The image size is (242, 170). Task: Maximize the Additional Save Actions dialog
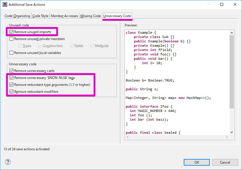pos(222,4)
